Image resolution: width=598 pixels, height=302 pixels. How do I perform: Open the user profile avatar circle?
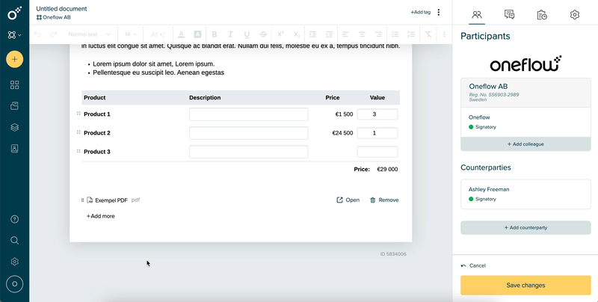pyautogui.click(x=14, y=284)
